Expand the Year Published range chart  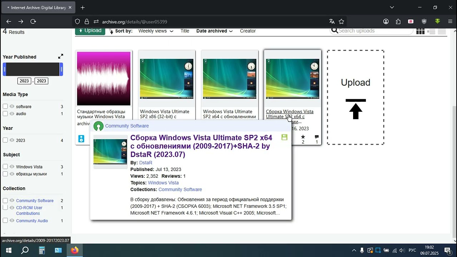[61, 56]
